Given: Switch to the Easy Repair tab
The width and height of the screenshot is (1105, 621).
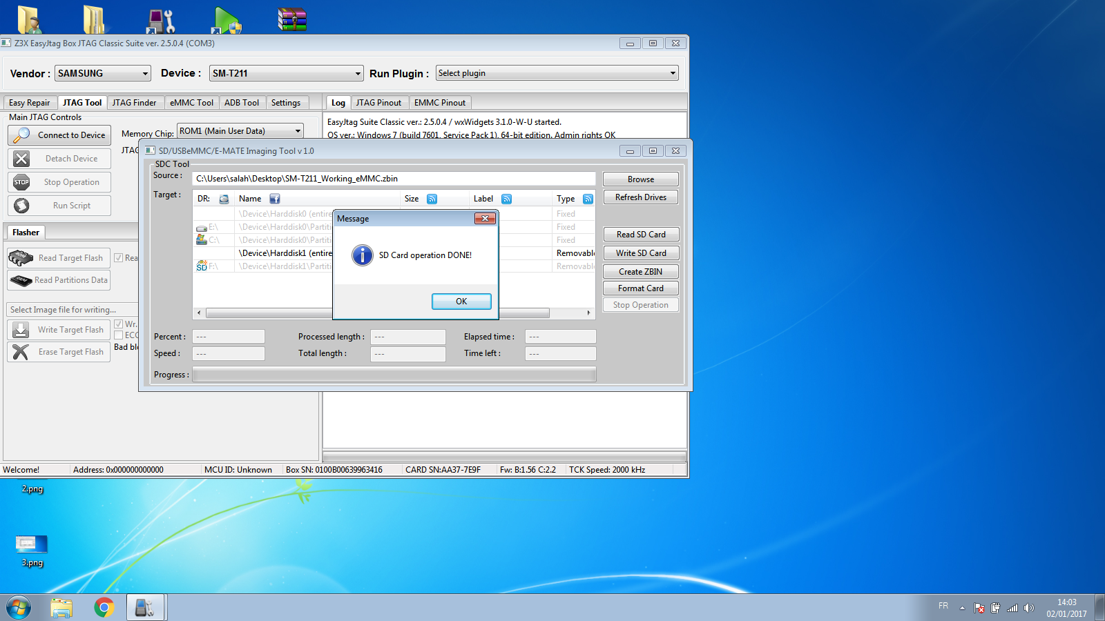Looking at the screenshot, I should [30, 103].
